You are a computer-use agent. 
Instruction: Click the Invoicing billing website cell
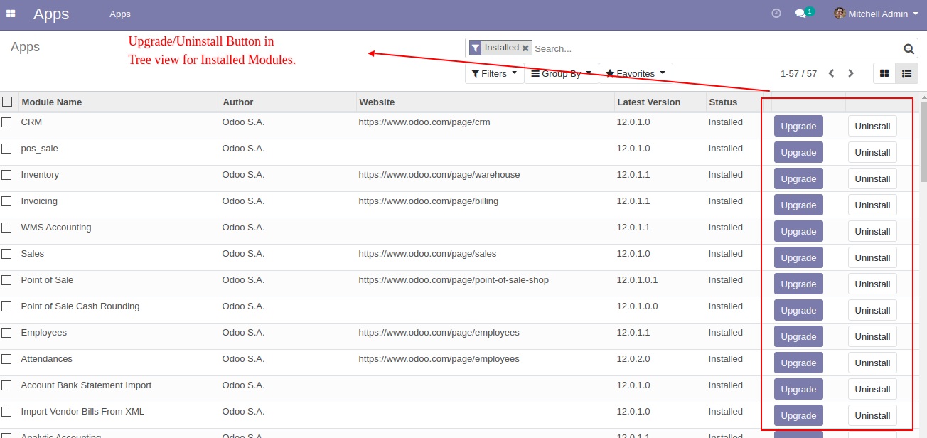pos(429,201)
